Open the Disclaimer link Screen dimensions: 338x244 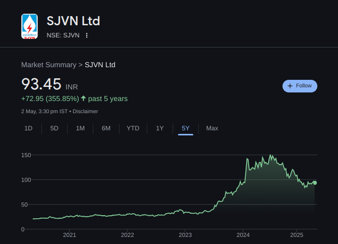click(85, 112)
